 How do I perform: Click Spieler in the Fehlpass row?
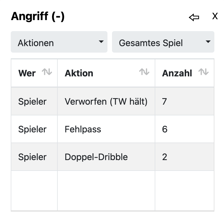click(x=32, y=129)
